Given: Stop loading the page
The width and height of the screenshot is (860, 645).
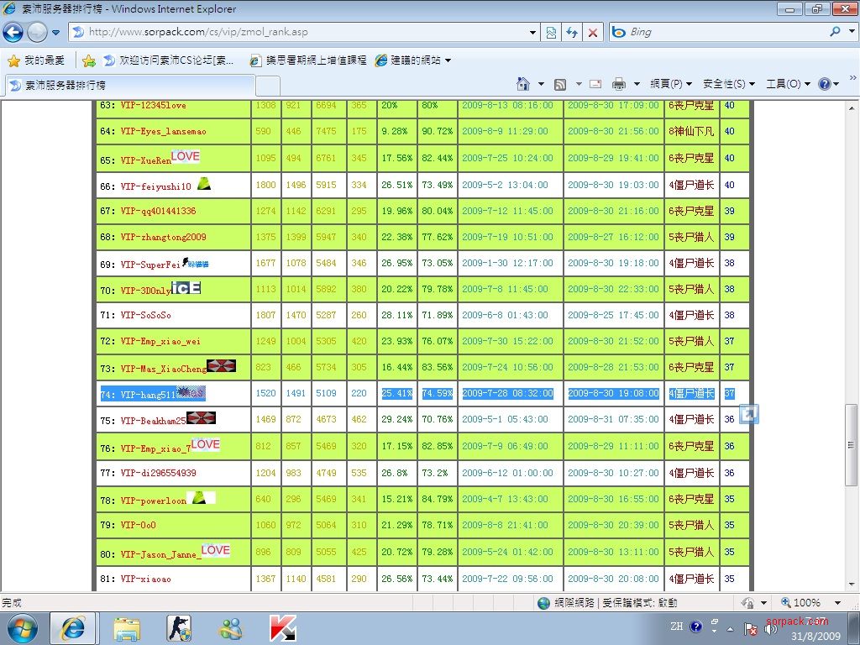Looking at the screenshot, I should click(593, 33).
